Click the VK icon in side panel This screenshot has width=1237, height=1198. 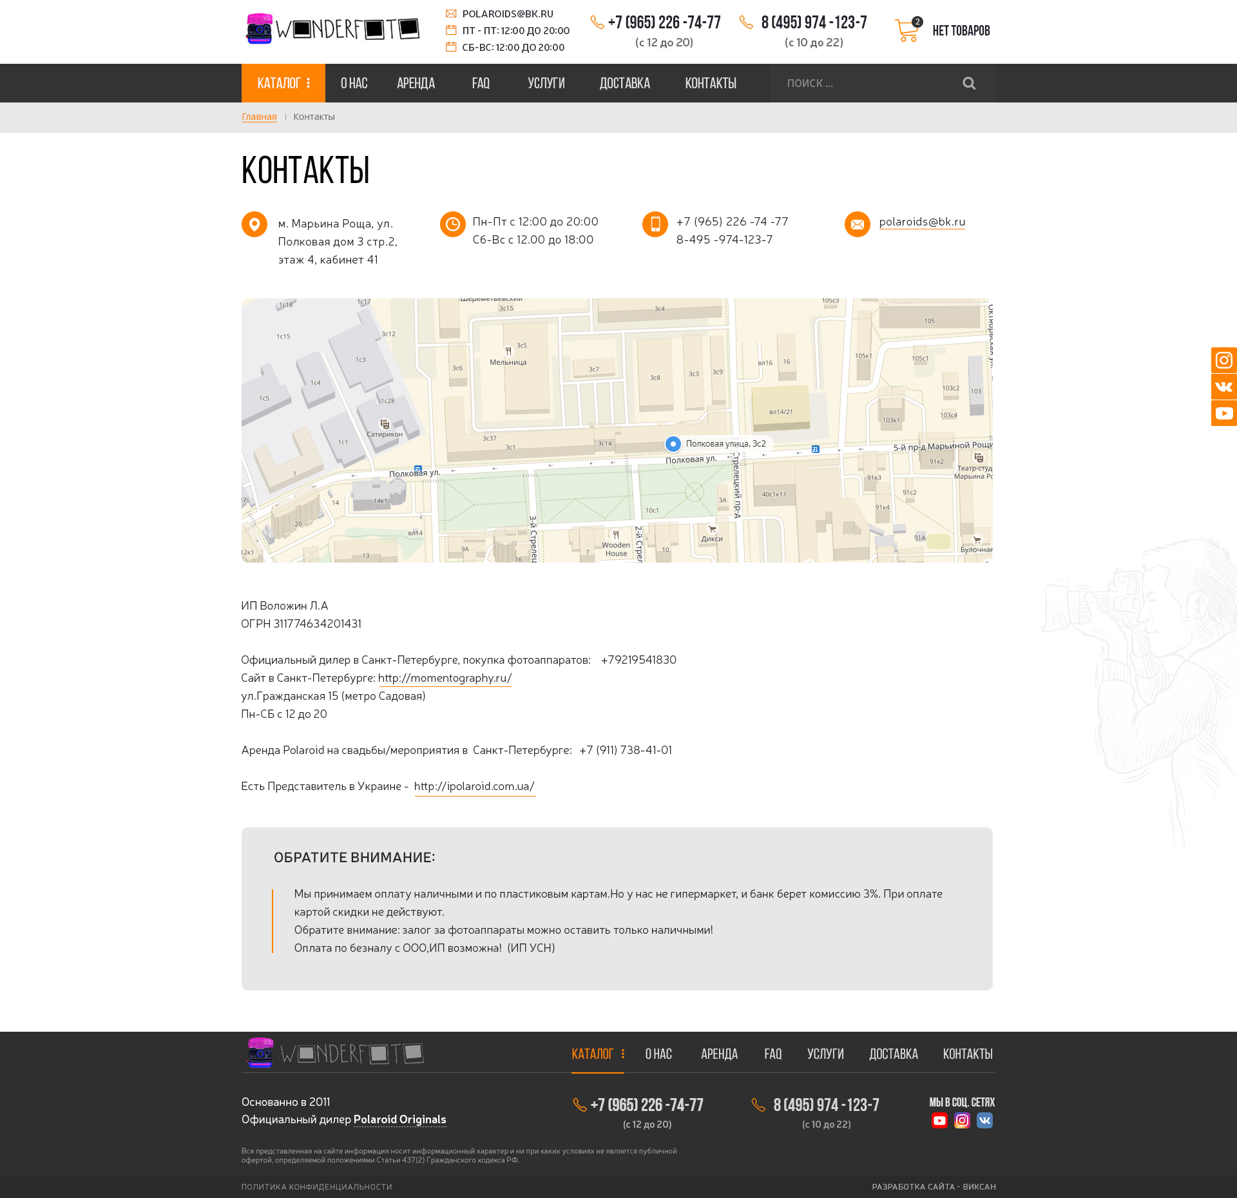point(1223,387)
